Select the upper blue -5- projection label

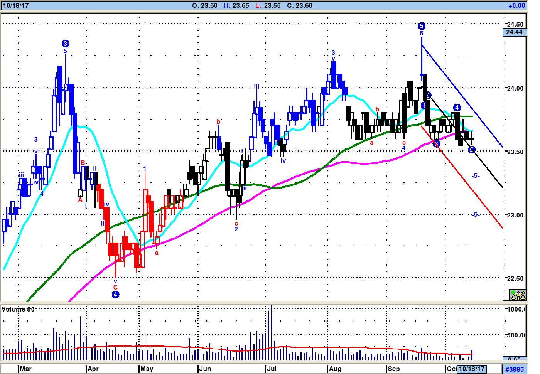click(476, 176)
